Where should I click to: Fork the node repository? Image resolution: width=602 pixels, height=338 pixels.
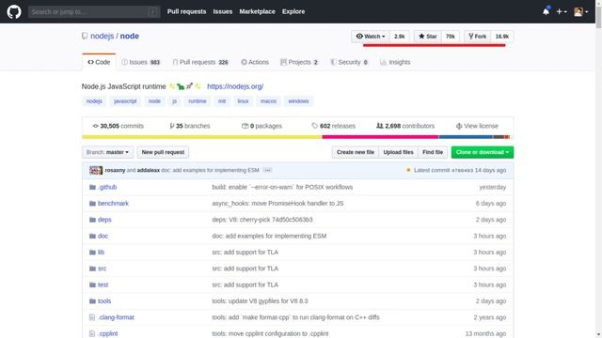[477, 37]
